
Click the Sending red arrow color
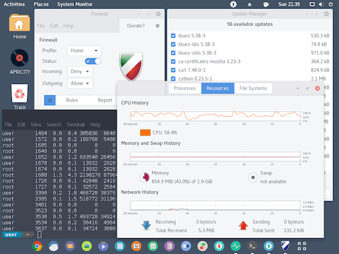click(243, 226)
